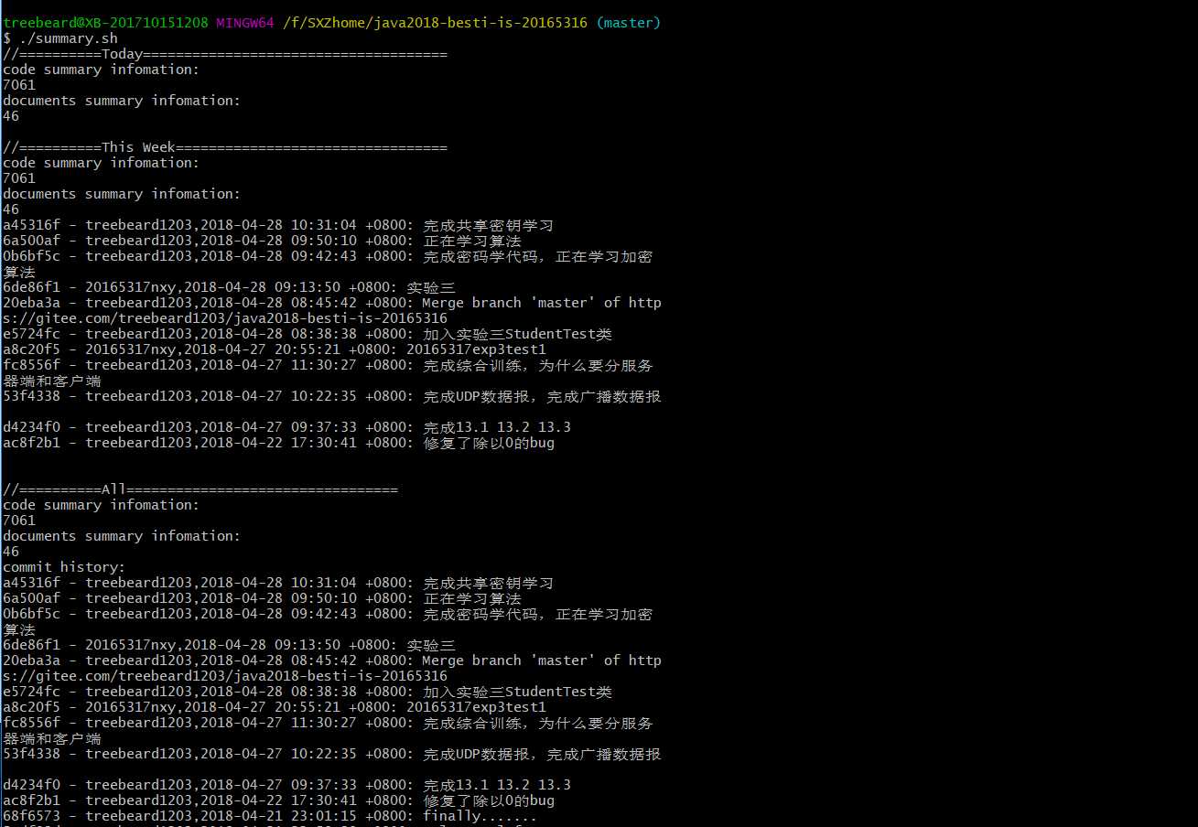Click commit 6de86f1 实验三 in This Week section
Screen dimensions: 1198x827
229,287
